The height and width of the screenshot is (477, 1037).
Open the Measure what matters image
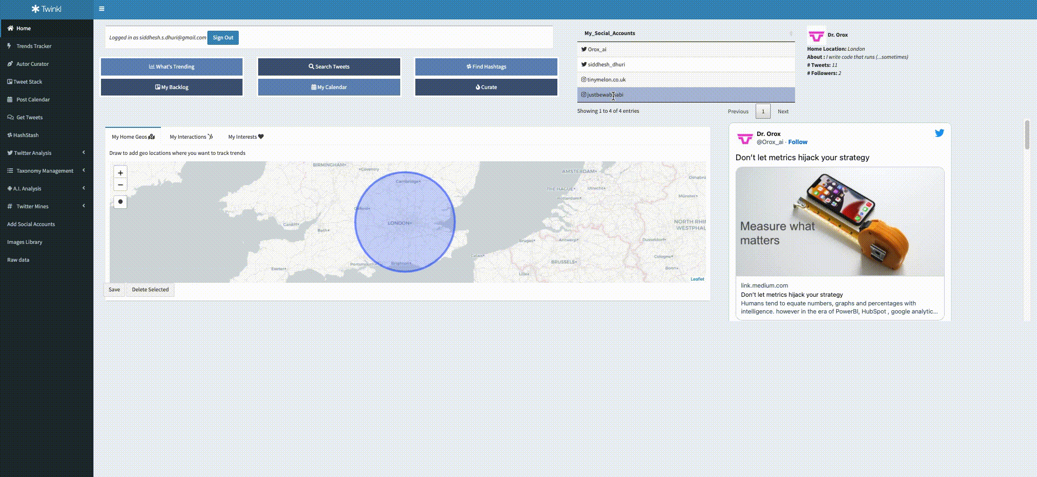[x=840, y=222]
